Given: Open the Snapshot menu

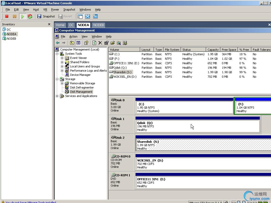Looking at the screenshot, I should coord(69,10).
